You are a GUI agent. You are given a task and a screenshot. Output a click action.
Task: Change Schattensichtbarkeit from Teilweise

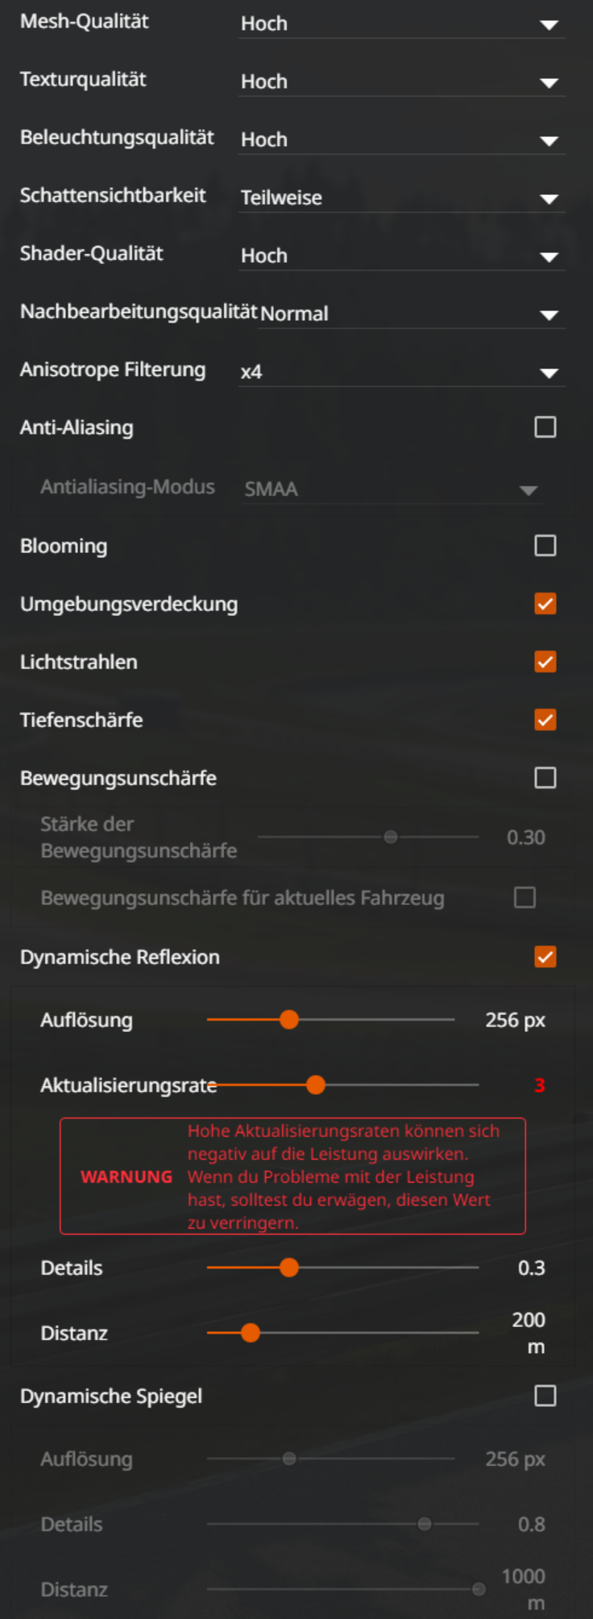click(x=401, y=198)
